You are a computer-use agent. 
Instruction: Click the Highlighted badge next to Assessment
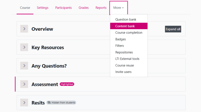click(67, 84)
